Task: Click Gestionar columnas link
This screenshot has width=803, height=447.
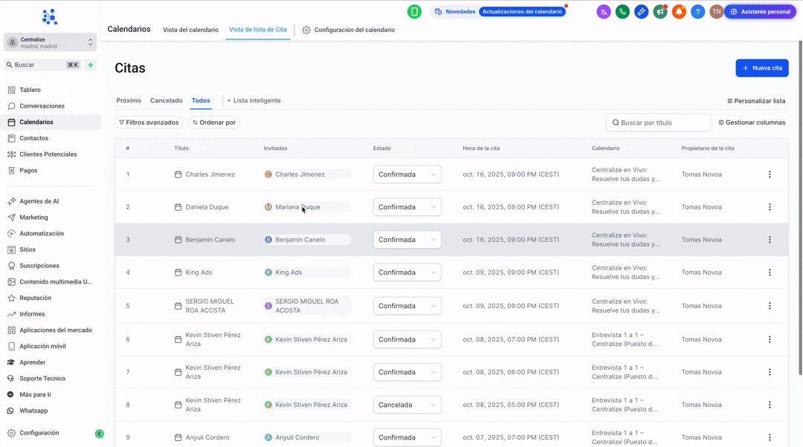Action: pyautogui.click(x=752, y=123)
